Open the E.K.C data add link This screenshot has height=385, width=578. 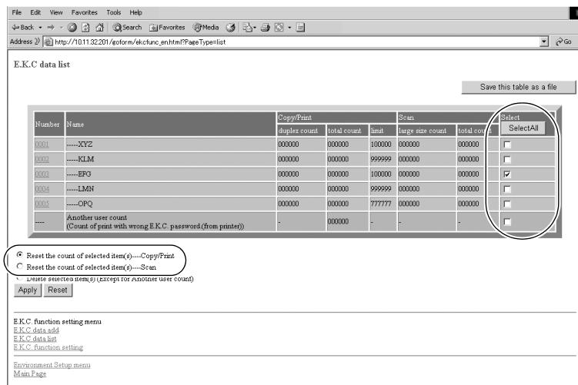coord(36,330)
